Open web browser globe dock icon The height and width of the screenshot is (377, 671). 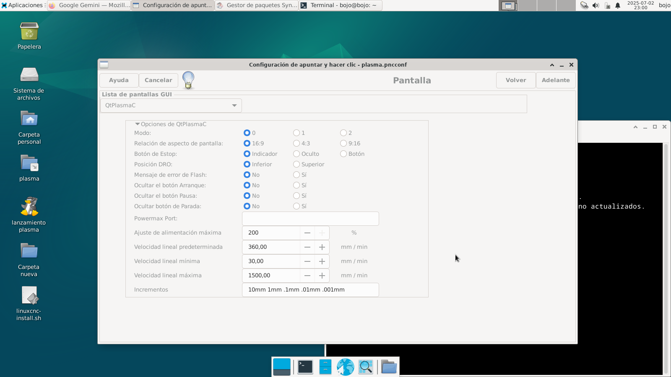pyautogui.click(x=346, y=367)
